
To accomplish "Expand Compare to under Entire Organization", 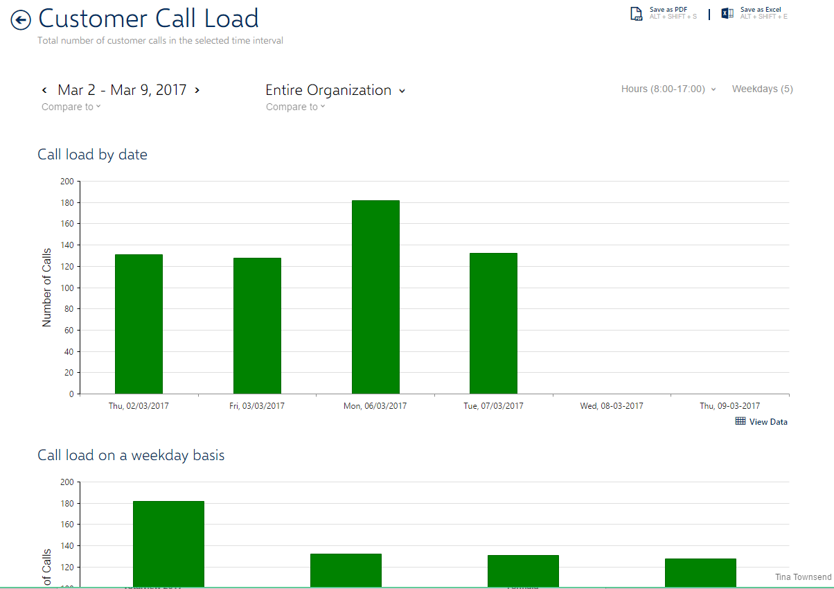I will coord(295,107).
